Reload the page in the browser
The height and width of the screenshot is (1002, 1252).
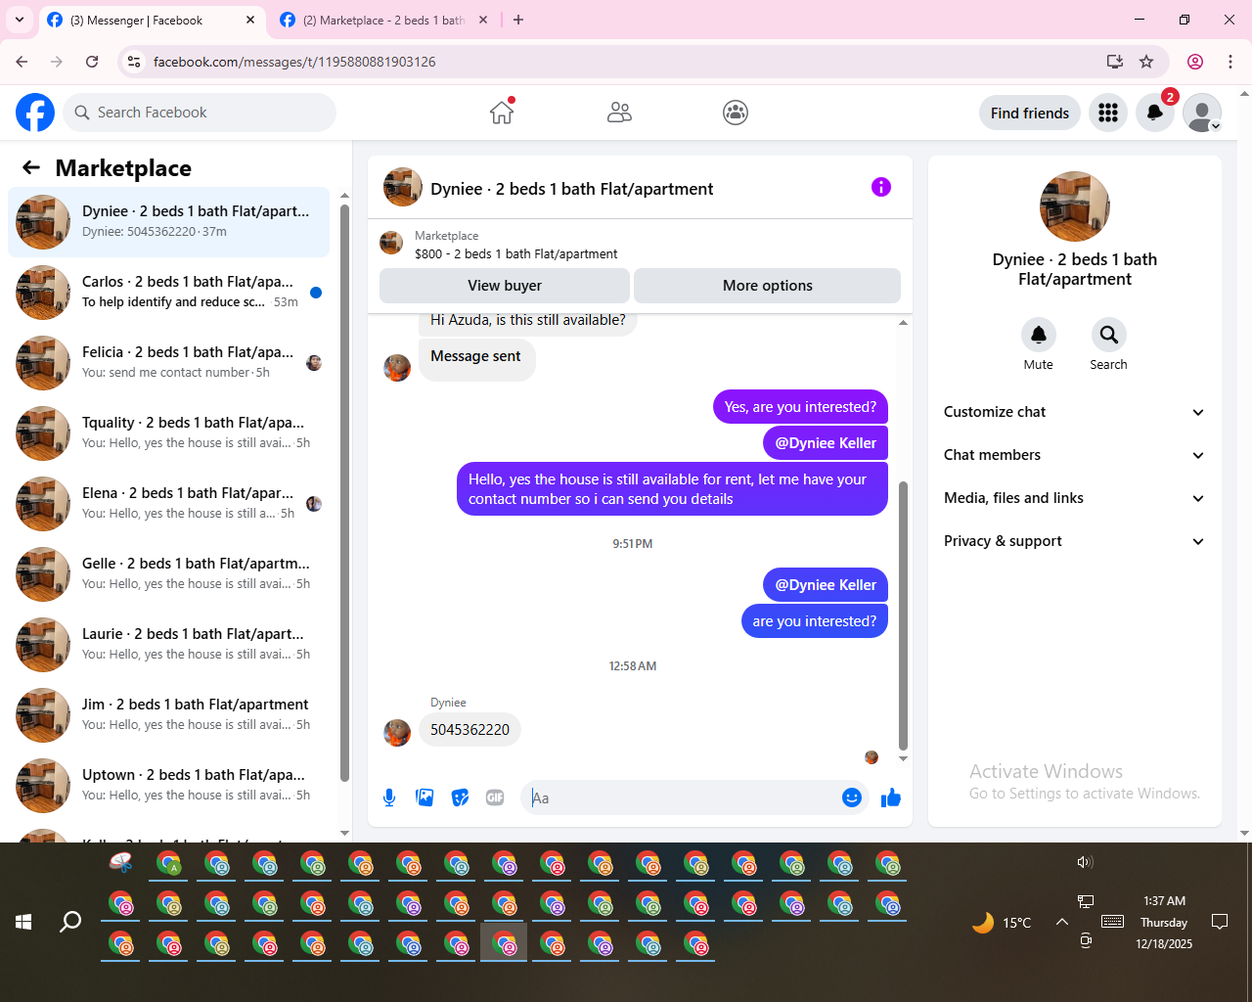click(92, 62)
